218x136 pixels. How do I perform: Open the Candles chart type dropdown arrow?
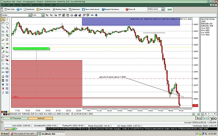[x=30, y=15]
